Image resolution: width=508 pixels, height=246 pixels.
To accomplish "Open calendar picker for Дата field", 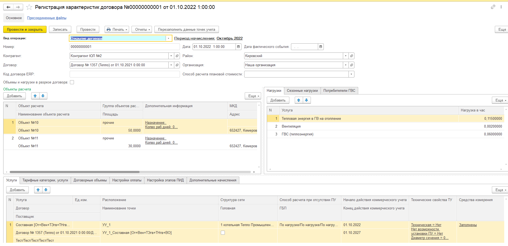I will [239, 47].
